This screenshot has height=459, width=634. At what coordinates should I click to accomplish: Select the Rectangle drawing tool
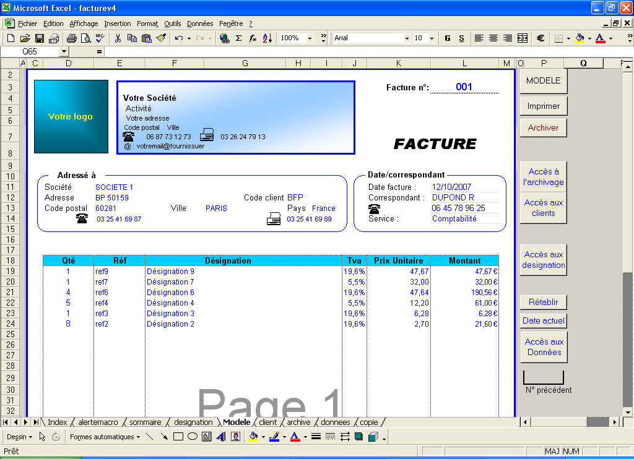pyautogui.click(x=178, y=437)
